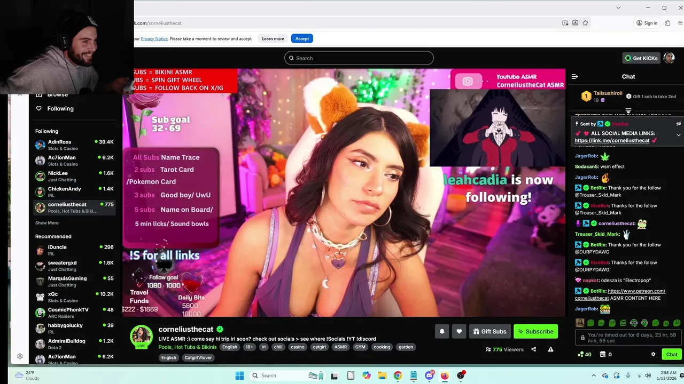The image size is (684, 384).
Task: Open the Firefox extensions puzzle icon
Action: tap(667, 23)
